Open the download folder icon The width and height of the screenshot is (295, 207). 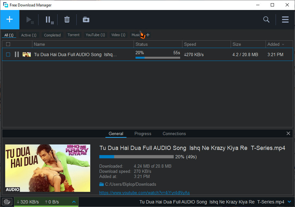pos(102,184)
